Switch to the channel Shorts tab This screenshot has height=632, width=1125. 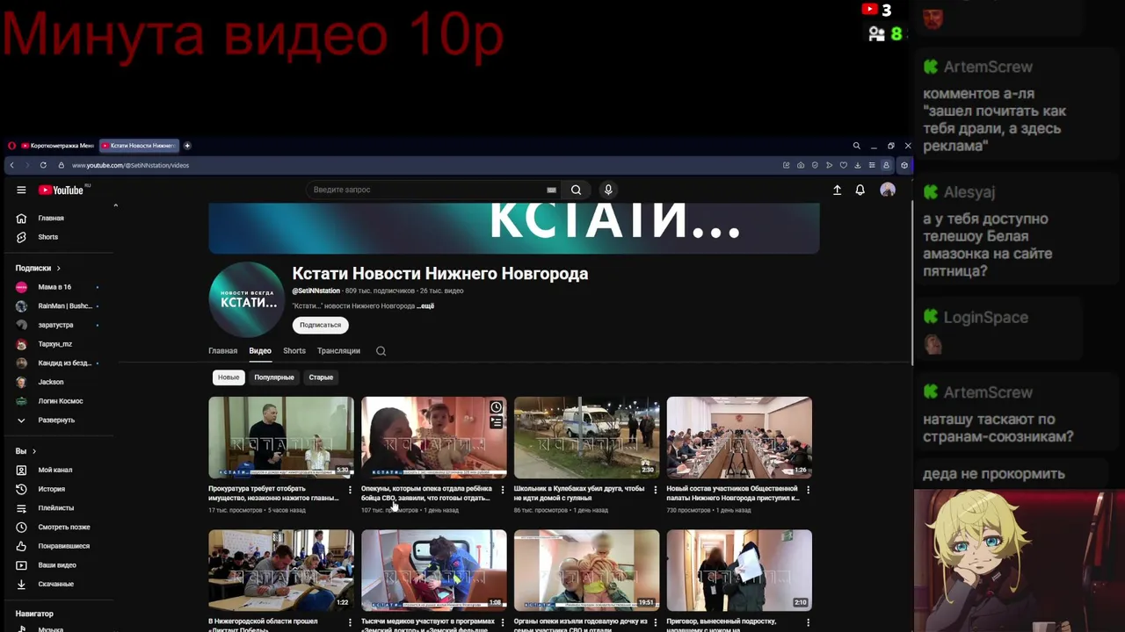click(x=294, y=351)
